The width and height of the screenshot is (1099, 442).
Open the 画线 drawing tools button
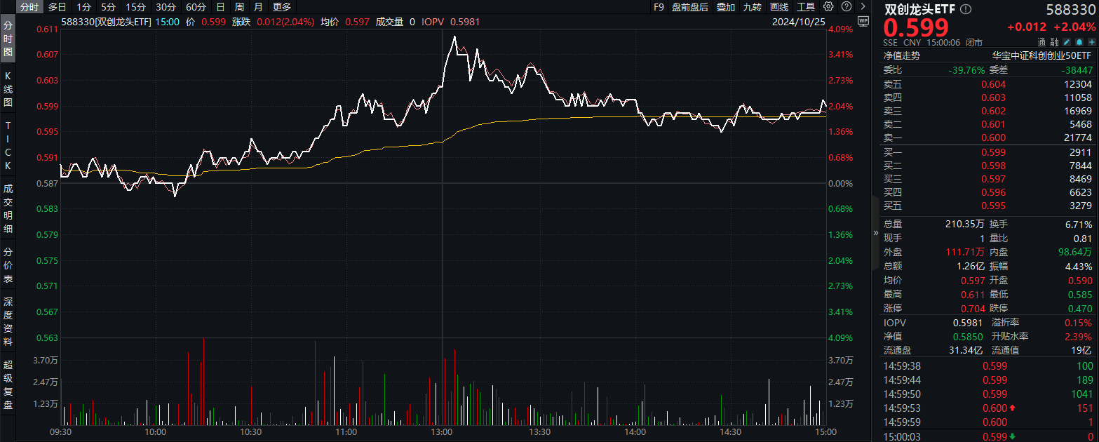pos(779,7)
